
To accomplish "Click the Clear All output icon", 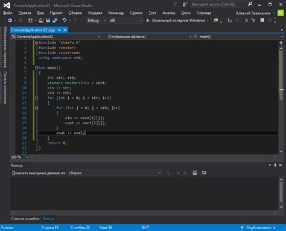I will click(195, 172).
